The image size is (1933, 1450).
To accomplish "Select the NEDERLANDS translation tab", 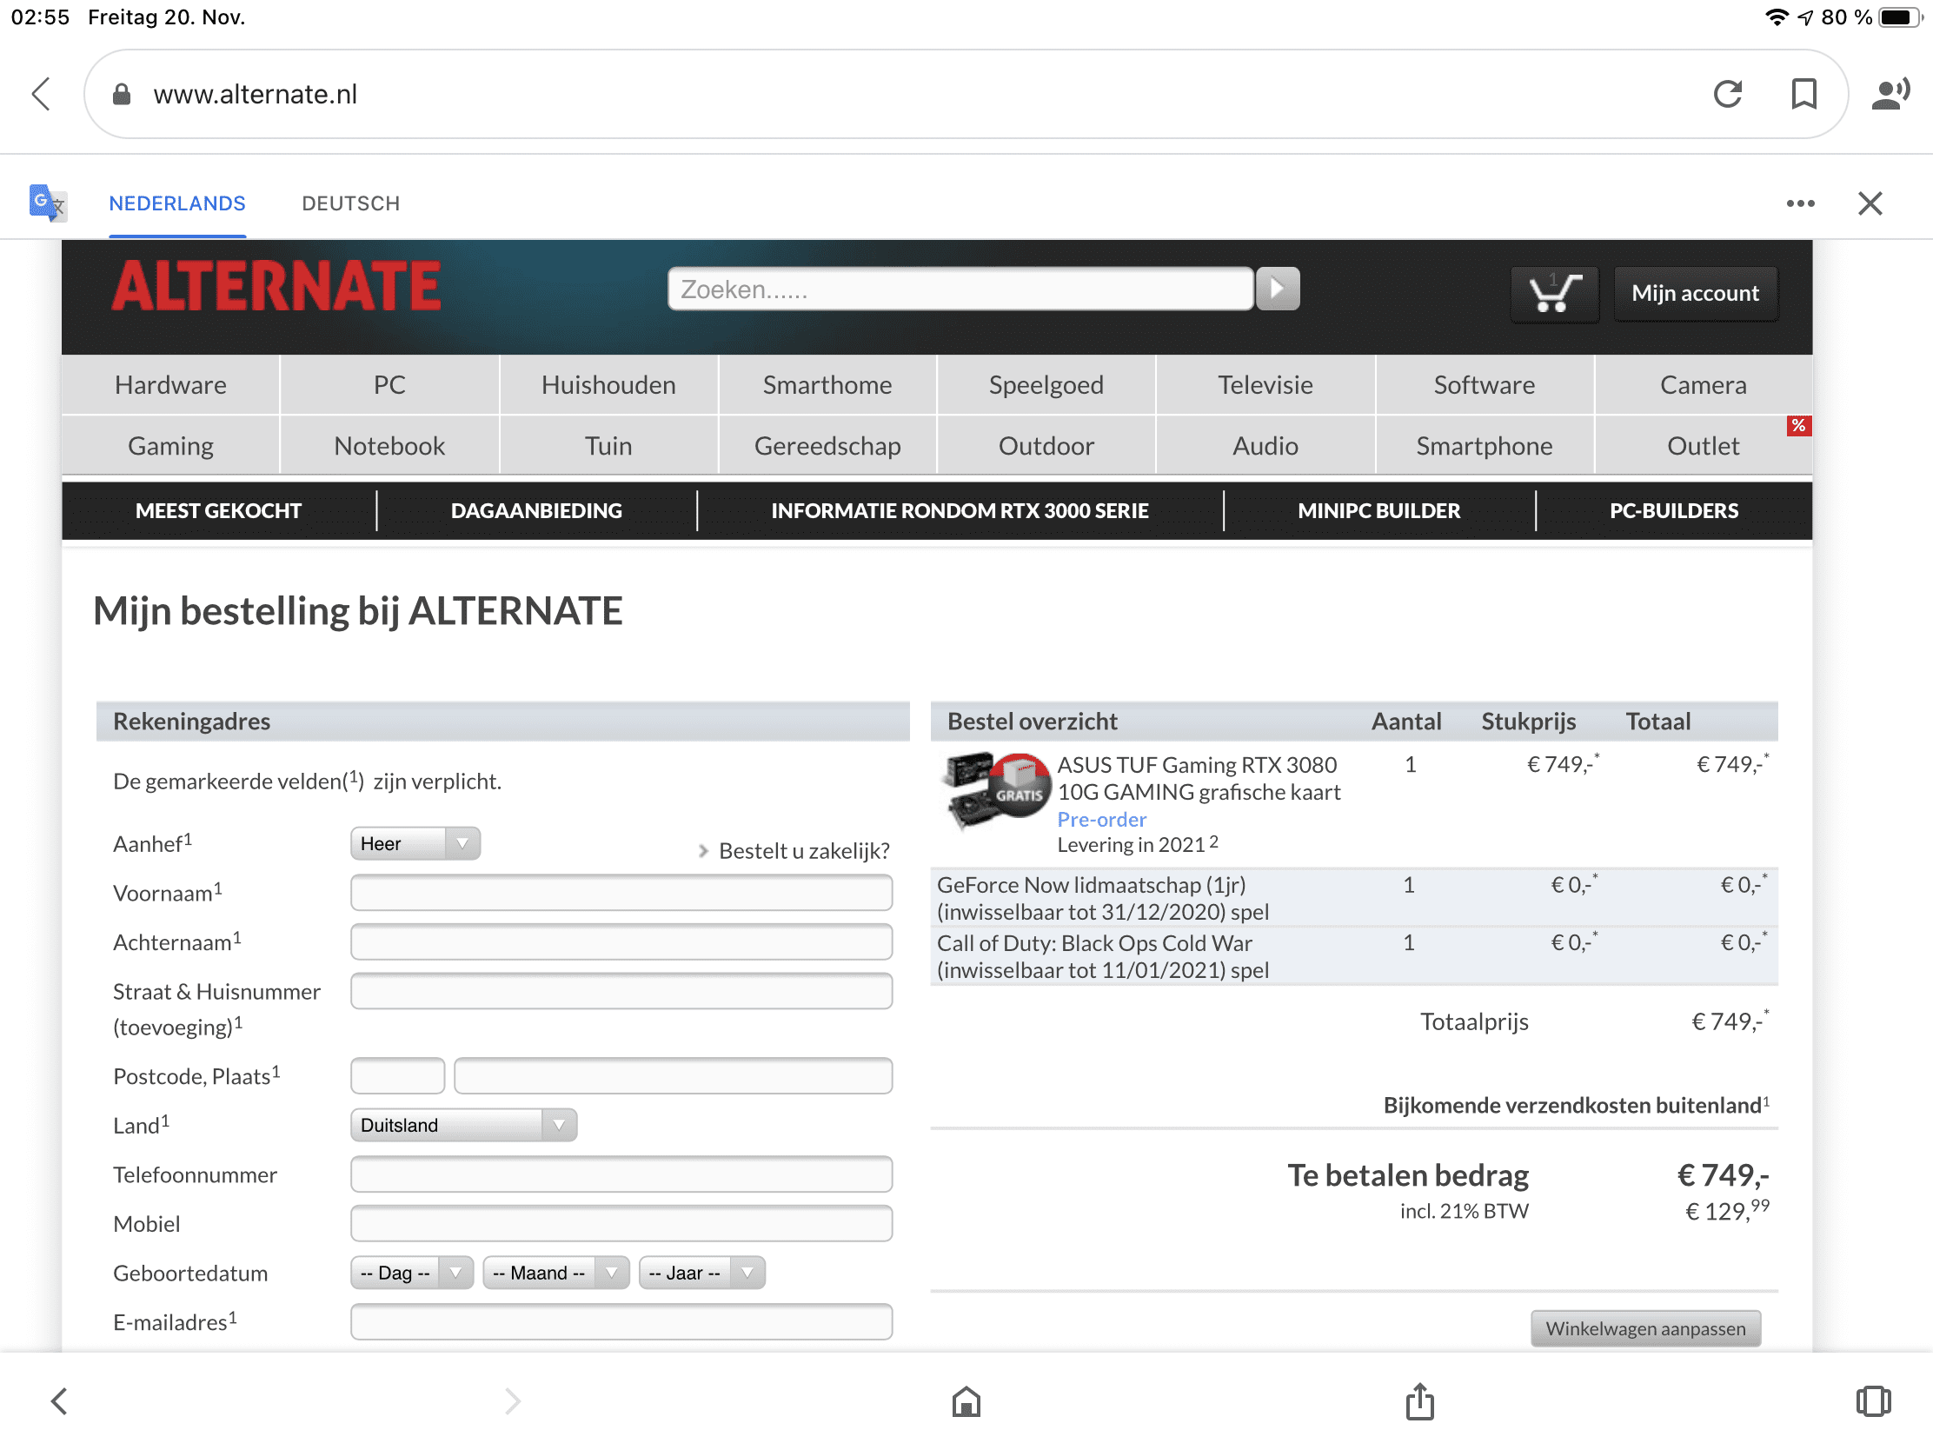I will [176, 203].
